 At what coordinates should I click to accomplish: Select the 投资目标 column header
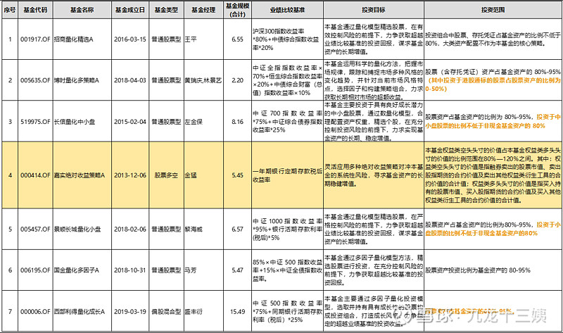click(374, 10)
